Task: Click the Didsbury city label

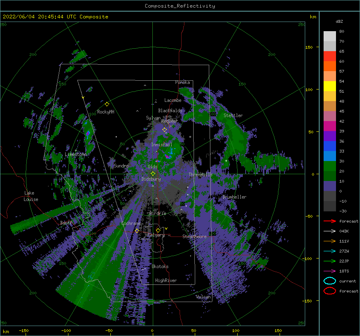Action: coord(151,179)
